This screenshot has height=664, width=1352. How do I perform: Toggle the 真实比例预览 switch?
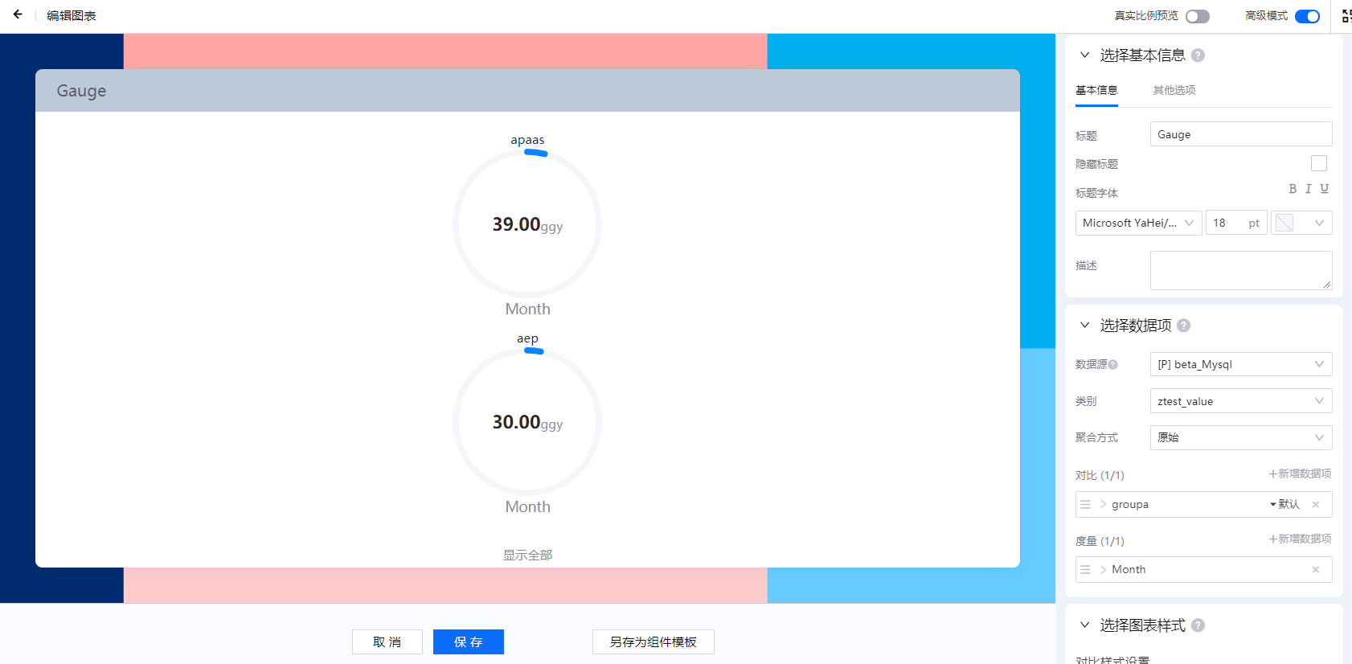click(1197, 16)
